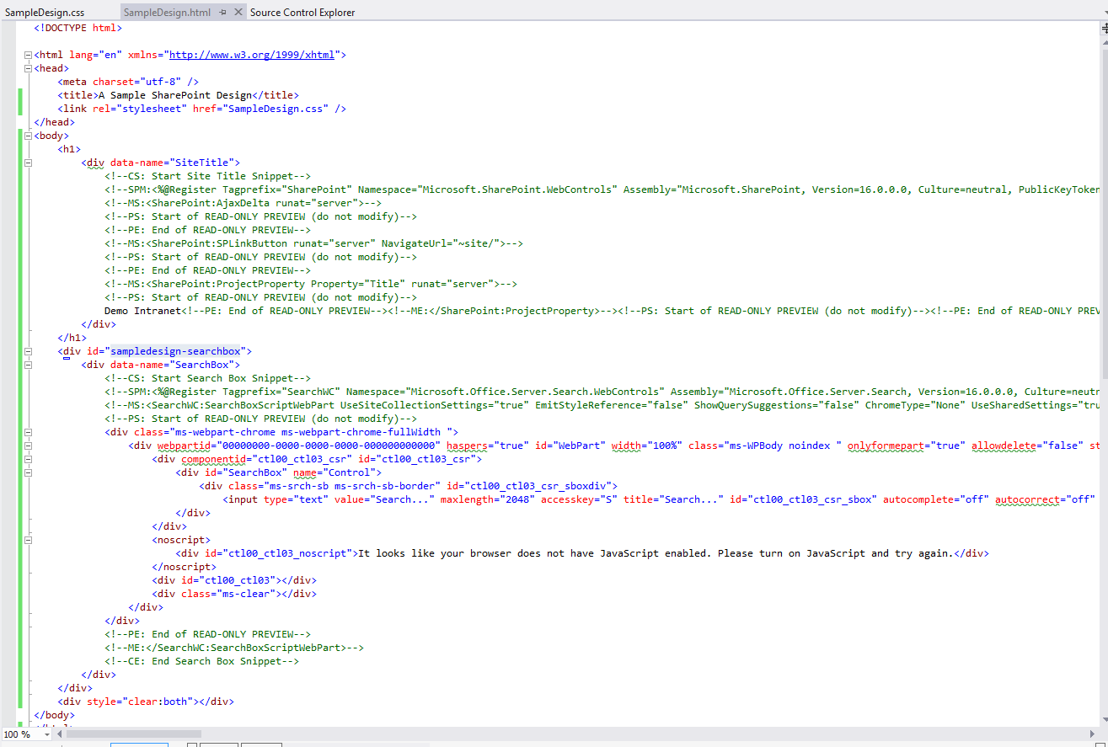Open the Source Control Explorer tab
The width and height of the screenshot is (1108, 747).
pos(303,13)
